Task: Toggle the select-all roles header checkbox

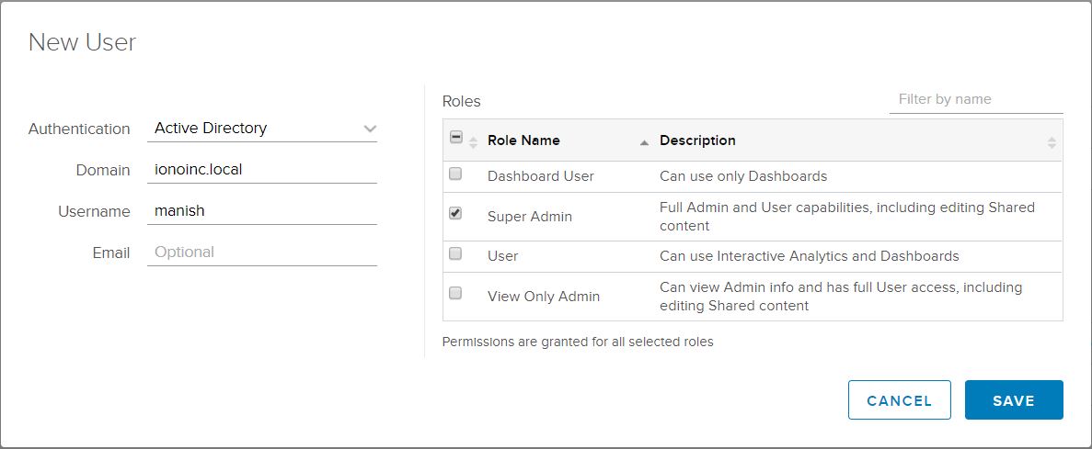Action: (x=455, y=138)
